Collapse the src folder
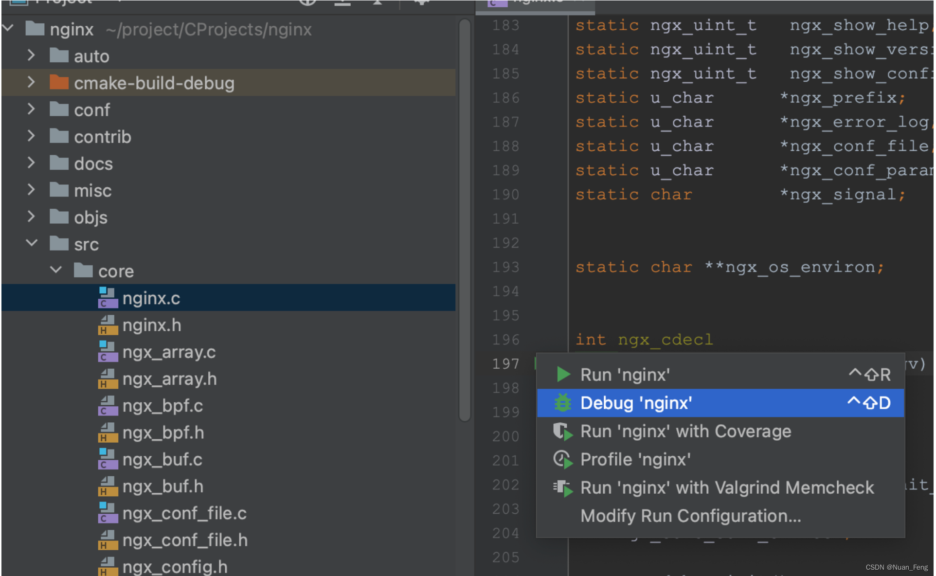This screenshot has height=576, width=936. (x=31, y=243)
